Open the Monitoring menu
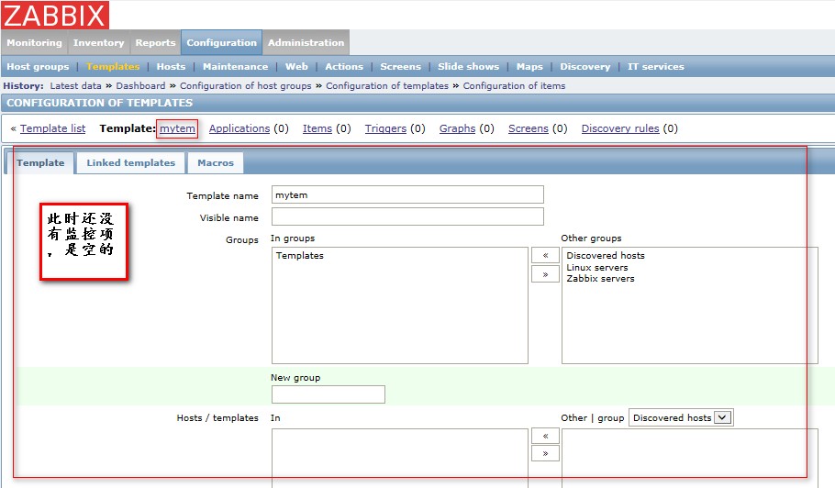Image resolution: width=835 pixels, height=488 pixels. [x=34, y=42]
